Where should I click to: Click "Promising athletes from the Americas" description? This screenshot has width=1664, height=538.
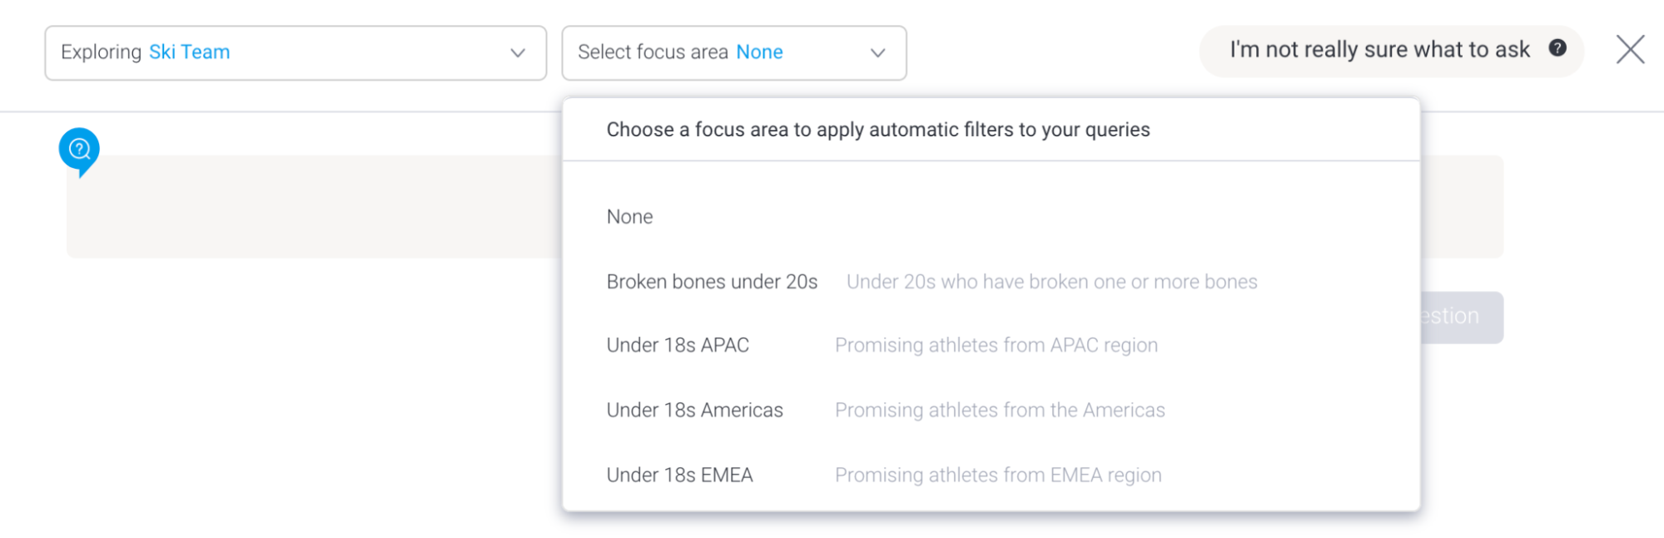999,410
